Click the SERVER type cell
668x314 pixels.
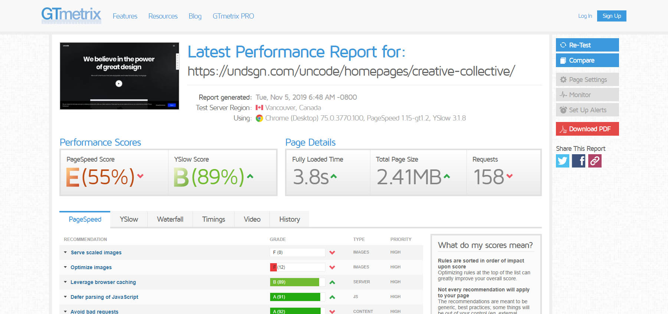coord(361,282)
